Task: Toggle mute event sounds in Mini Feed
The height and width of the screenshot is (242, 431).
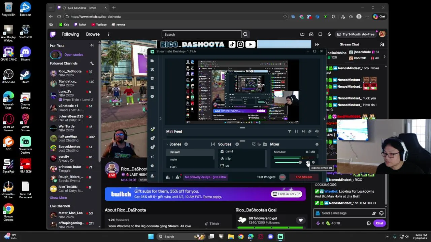Action: coord(317,131)
